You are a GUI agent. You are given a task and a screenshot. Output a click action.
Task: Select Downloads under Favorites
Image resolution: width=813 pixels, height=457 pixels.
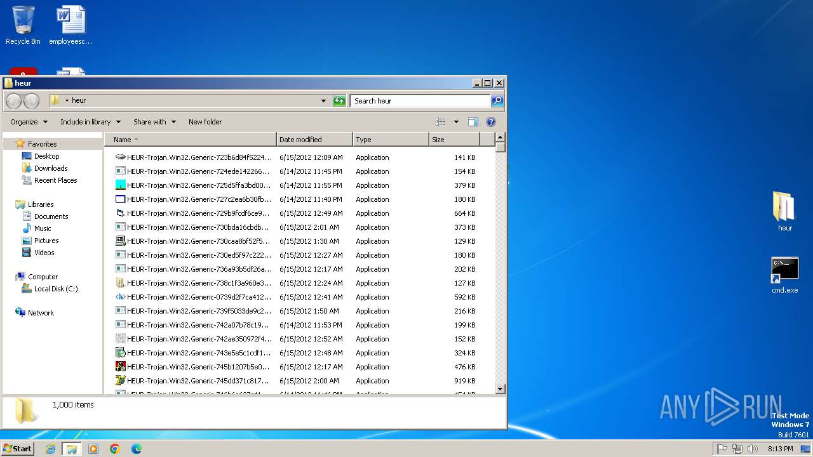[51, 168]
